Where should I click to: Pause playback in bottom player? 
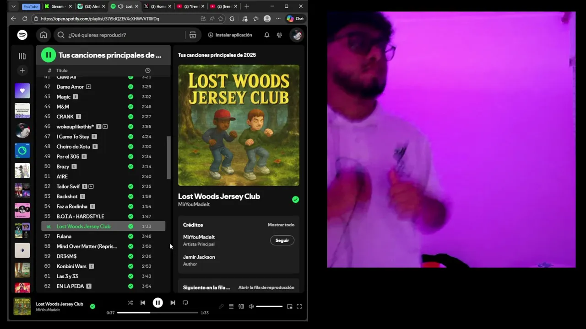point(157,302)
